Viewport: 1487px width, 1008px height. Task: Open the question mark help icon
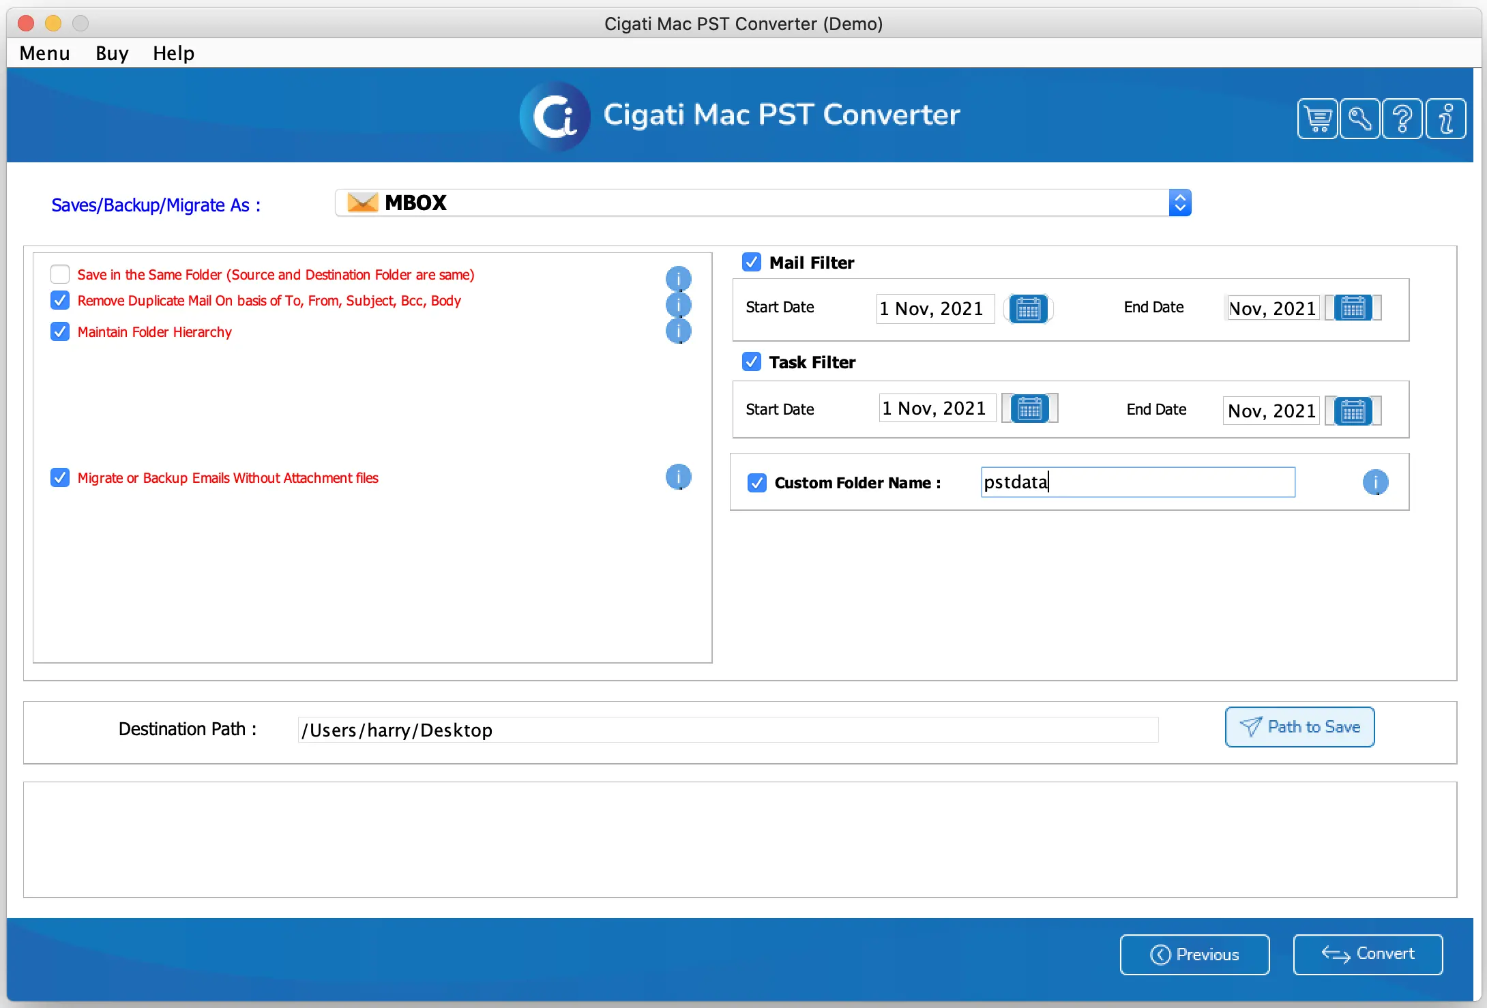tap(1402, 119)
